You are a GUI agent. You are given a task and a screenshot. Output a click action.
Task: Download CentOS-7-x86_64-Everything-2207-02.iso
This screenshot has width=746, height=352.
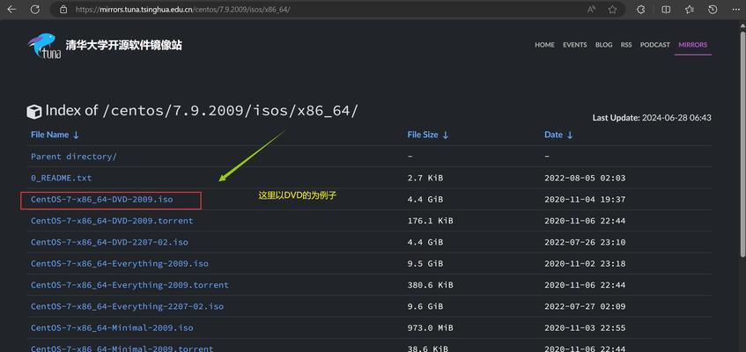point(127,306)
